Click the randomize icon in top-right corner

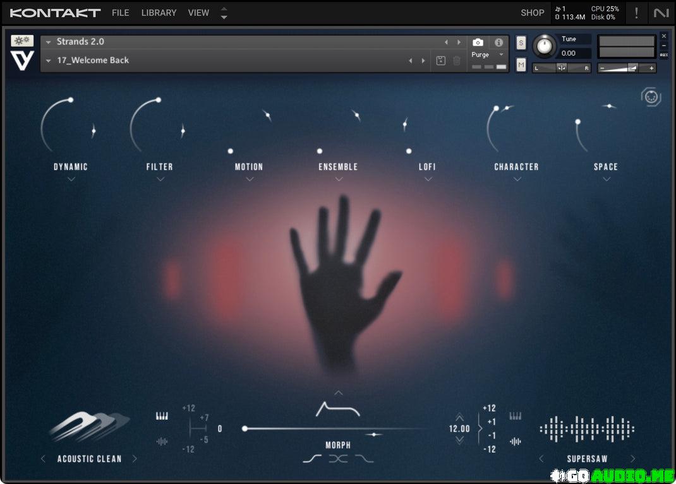click(x=651, y=97)
